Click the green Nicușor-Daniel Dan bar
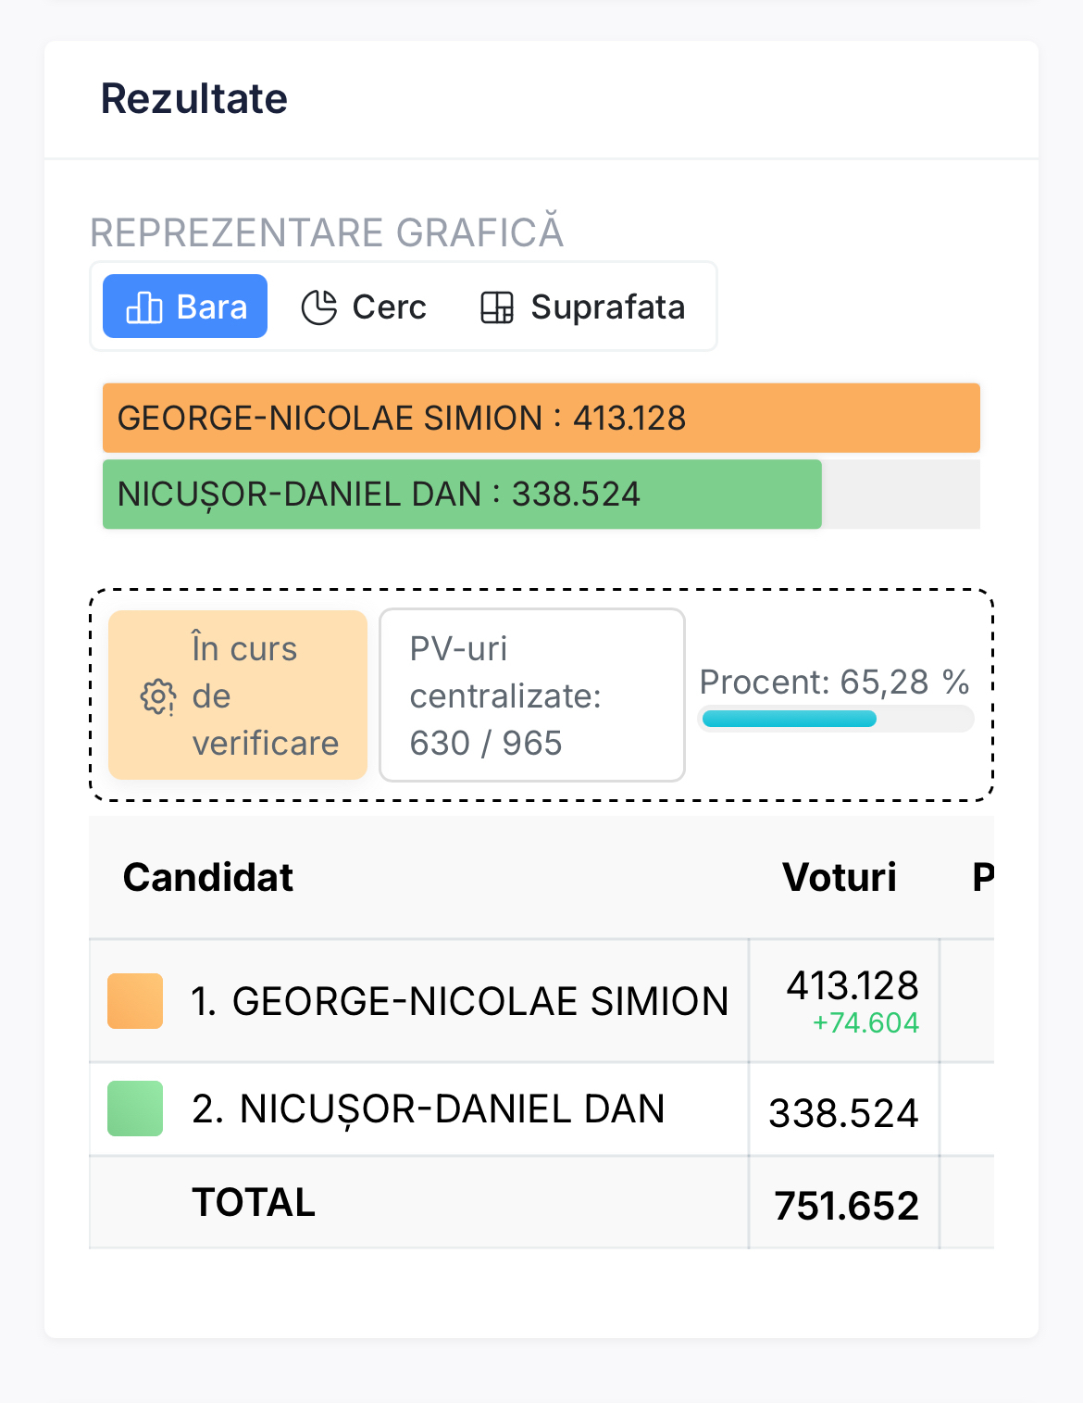1083x1403 pixels. [461, 495]
